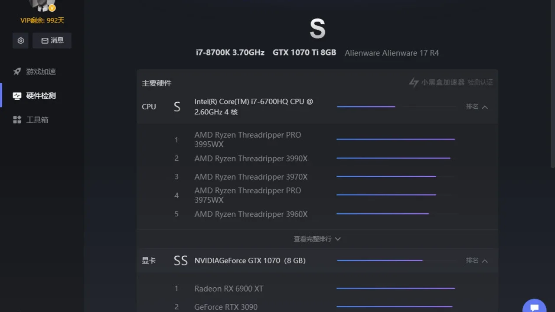Image resolution: width=555 pixels, height=312 pixels.
Task: Click the rocket icon beside 游戏加速
Action: point(17,71)
